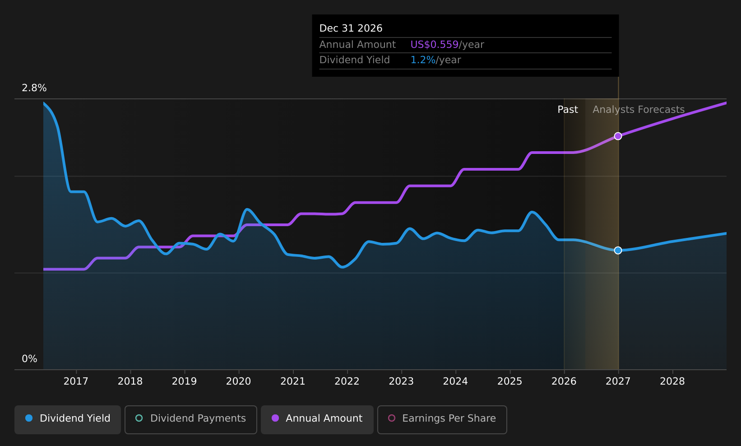Click the 2018 x-axis label
This screenshot has height=446, width=741.
130,381
